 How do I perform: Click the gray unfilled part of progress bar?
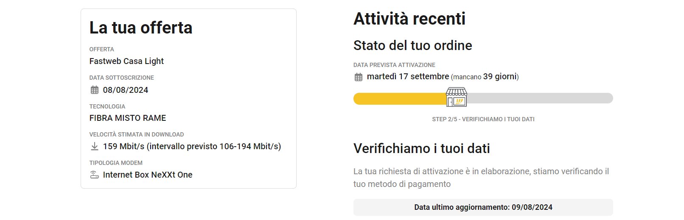click(540, 98)
